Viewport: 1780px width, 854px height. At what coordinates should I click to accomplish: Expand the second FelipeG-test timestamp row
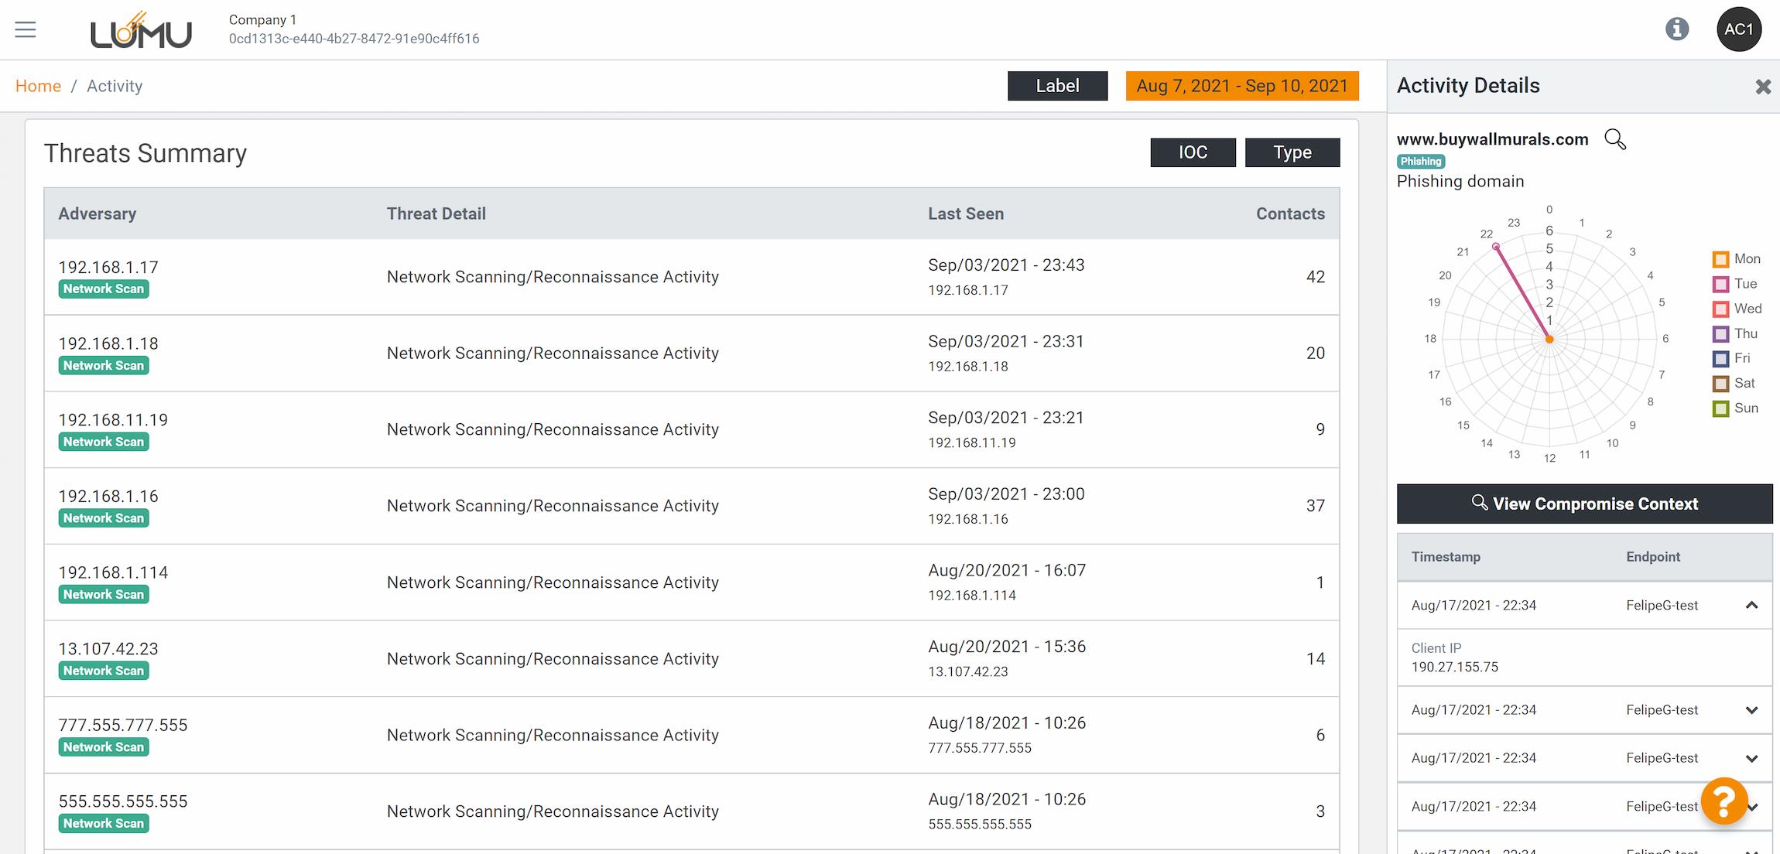(1751, 710)
